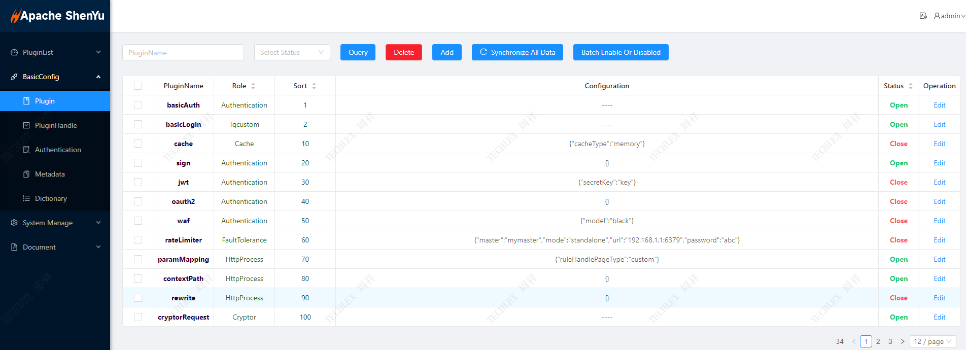Open the Dictionary menu item

[x=55, y=198]
